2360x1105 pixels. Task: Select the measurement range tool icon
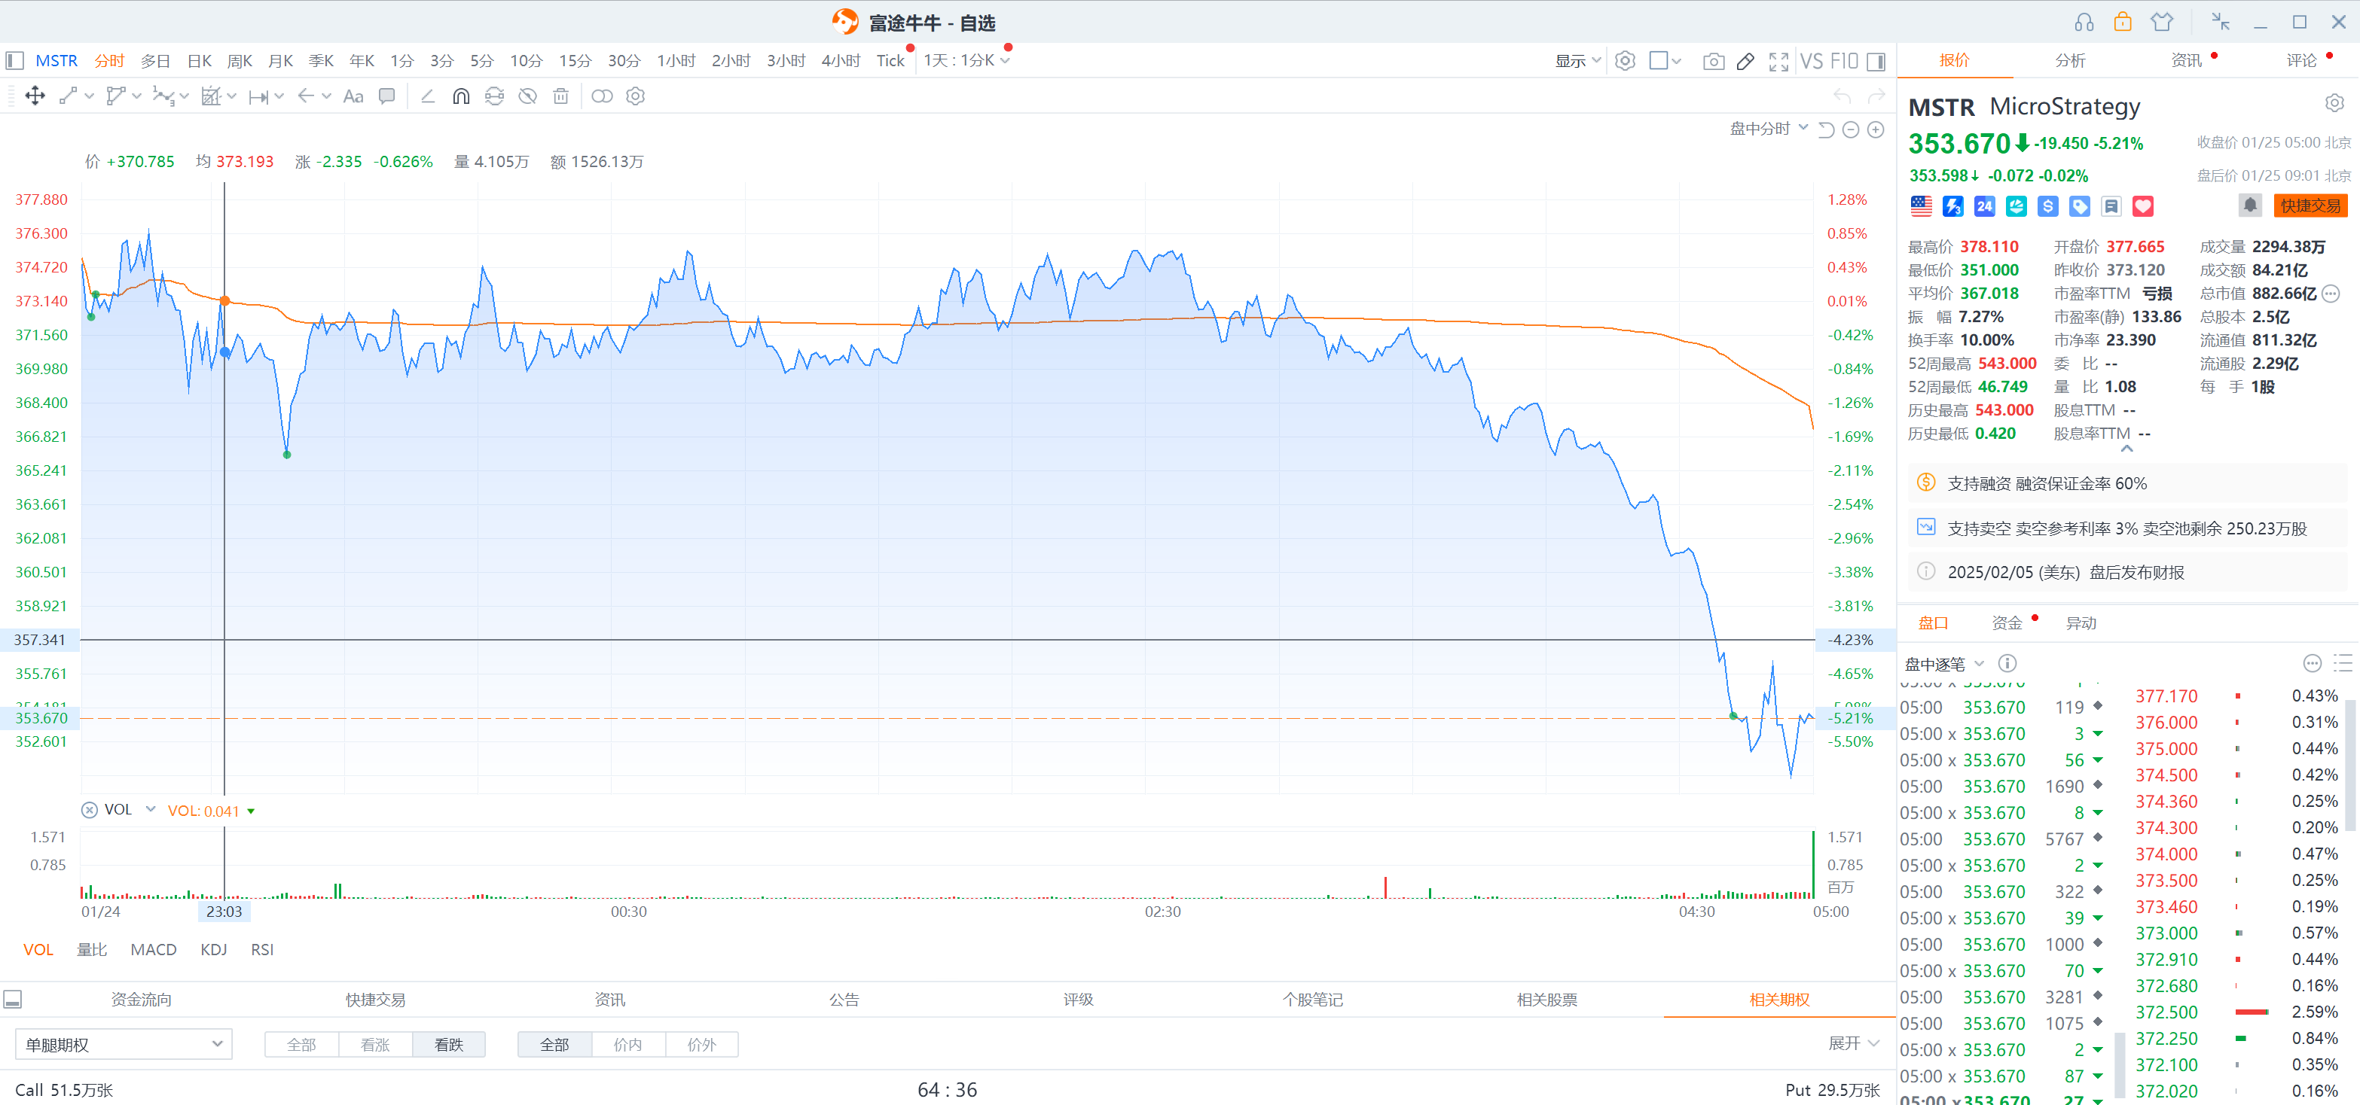[259, 96]
